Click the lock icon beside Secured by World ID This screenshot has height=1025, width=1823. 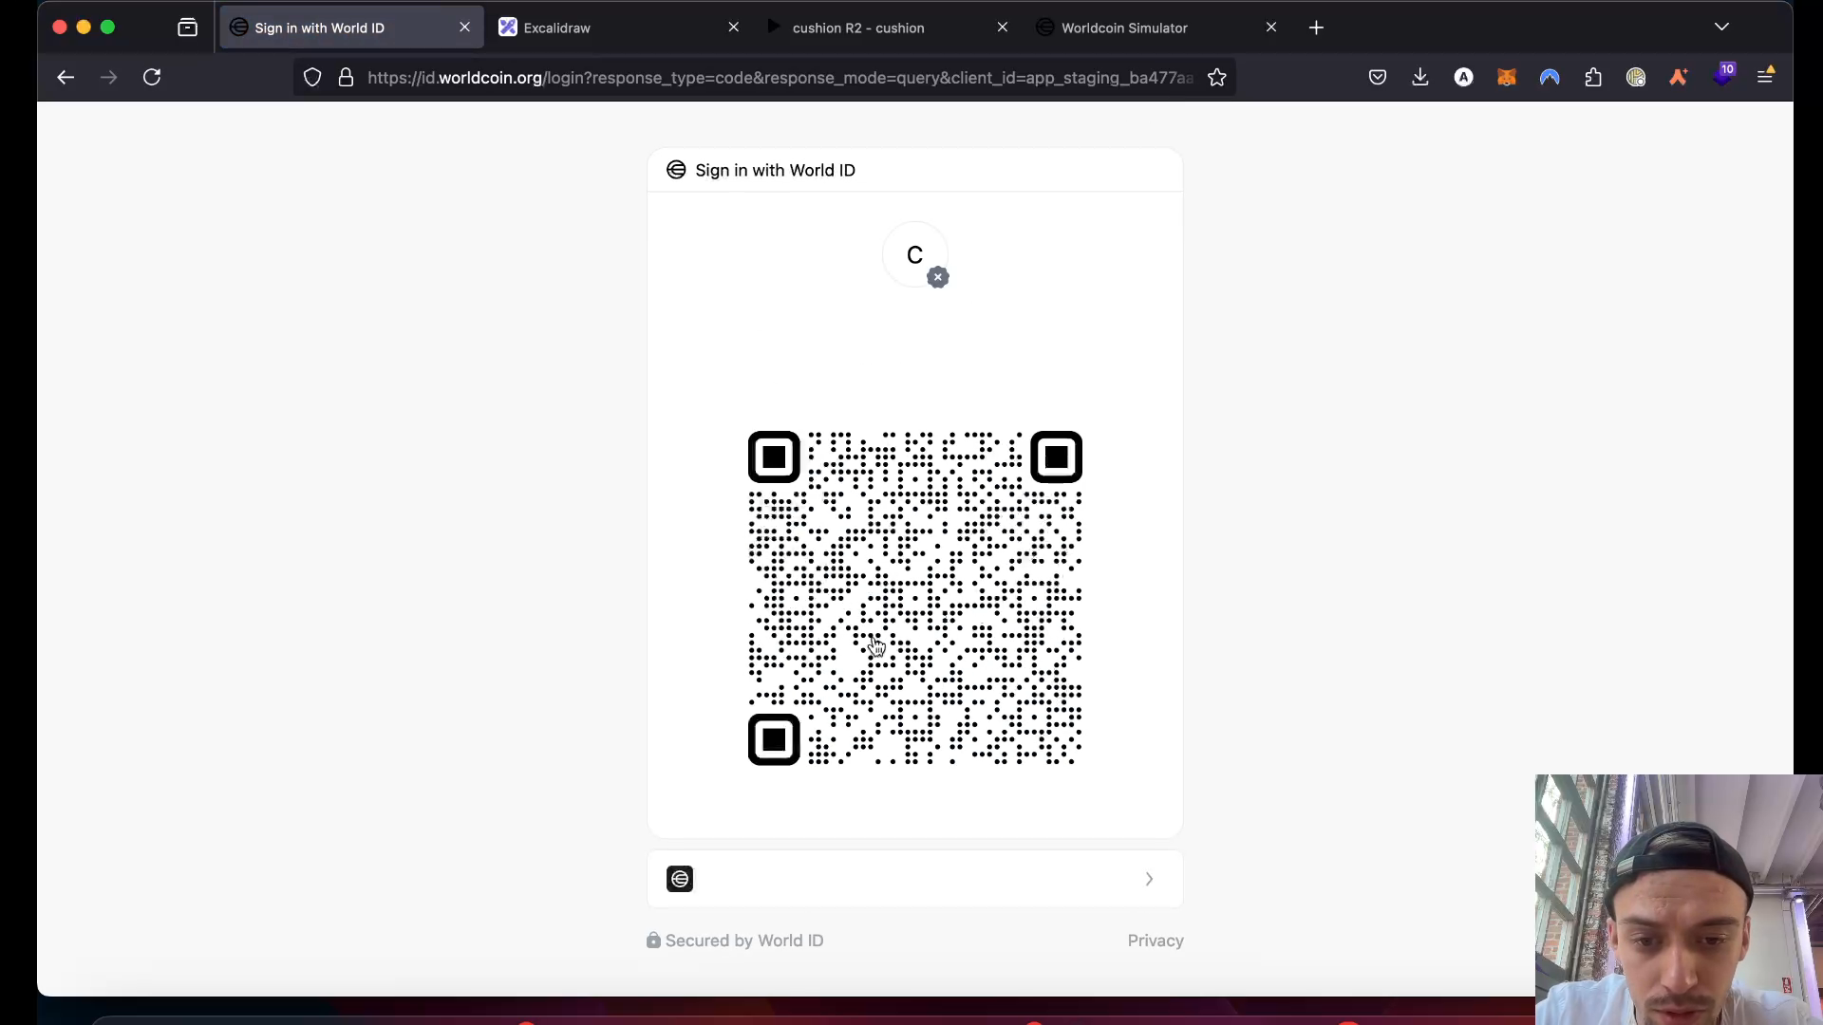(x=653, y=940)
